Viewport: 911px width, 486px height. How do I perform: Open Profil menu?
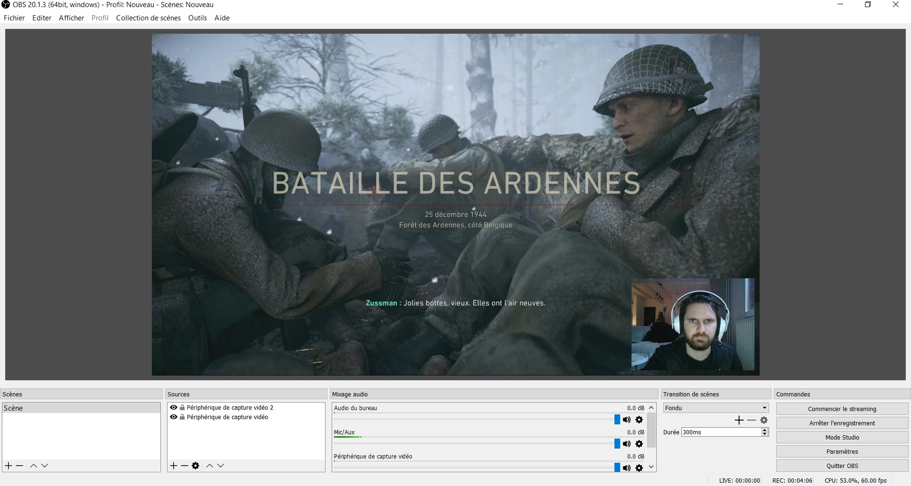pyautogui.click(x=100, y=18)
